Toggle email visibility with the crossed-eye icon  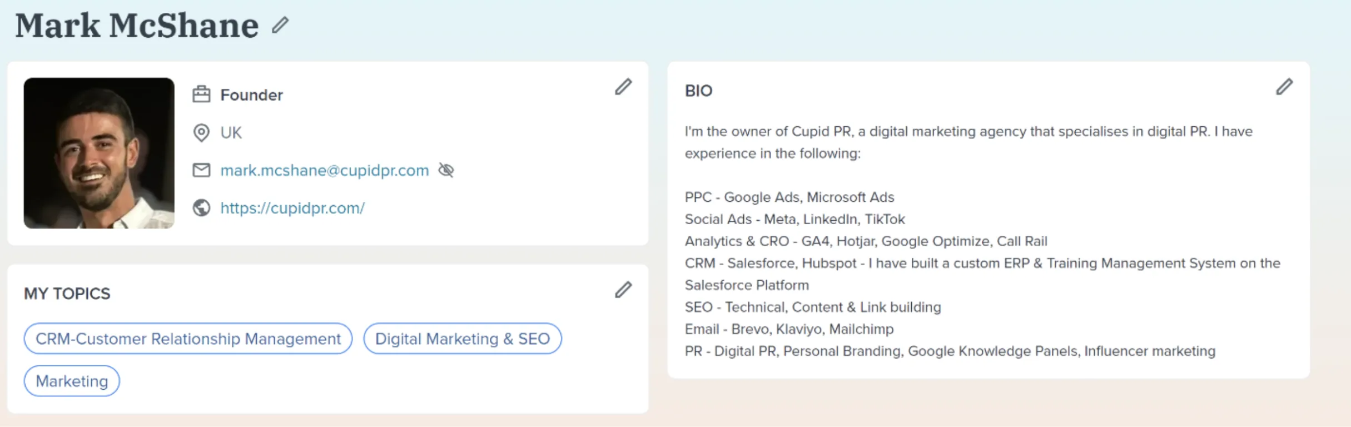[446, 170]
